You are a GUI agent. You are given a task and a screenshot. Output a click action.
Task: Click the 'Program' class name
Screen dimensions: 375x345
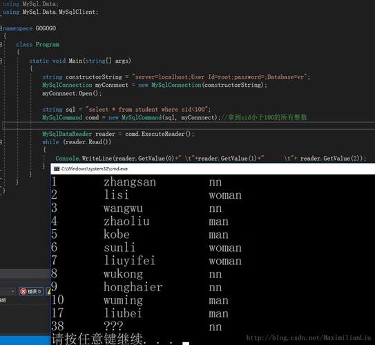[x=48, y=44]
